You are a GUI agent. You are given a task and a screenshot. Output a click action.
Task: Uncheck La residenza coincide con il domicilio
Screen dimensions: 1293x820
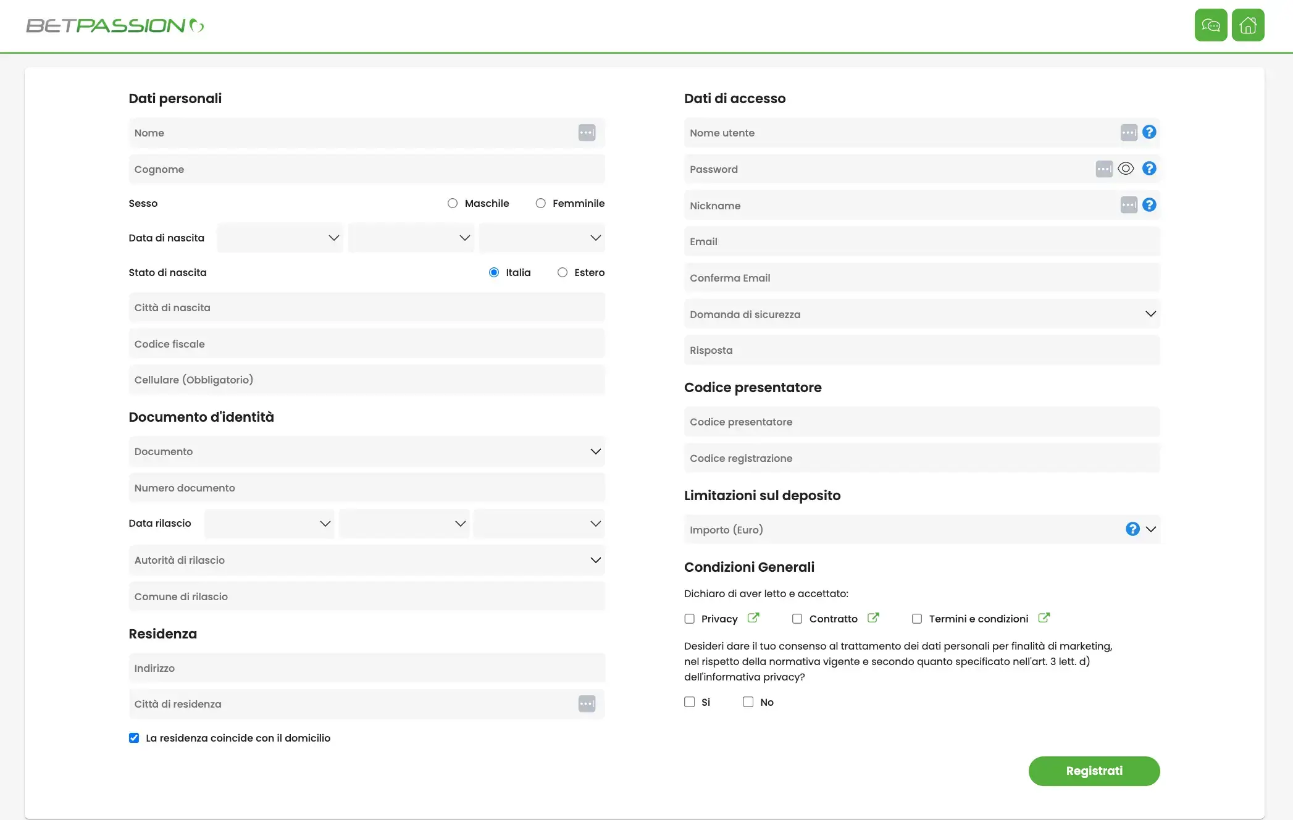134,738
